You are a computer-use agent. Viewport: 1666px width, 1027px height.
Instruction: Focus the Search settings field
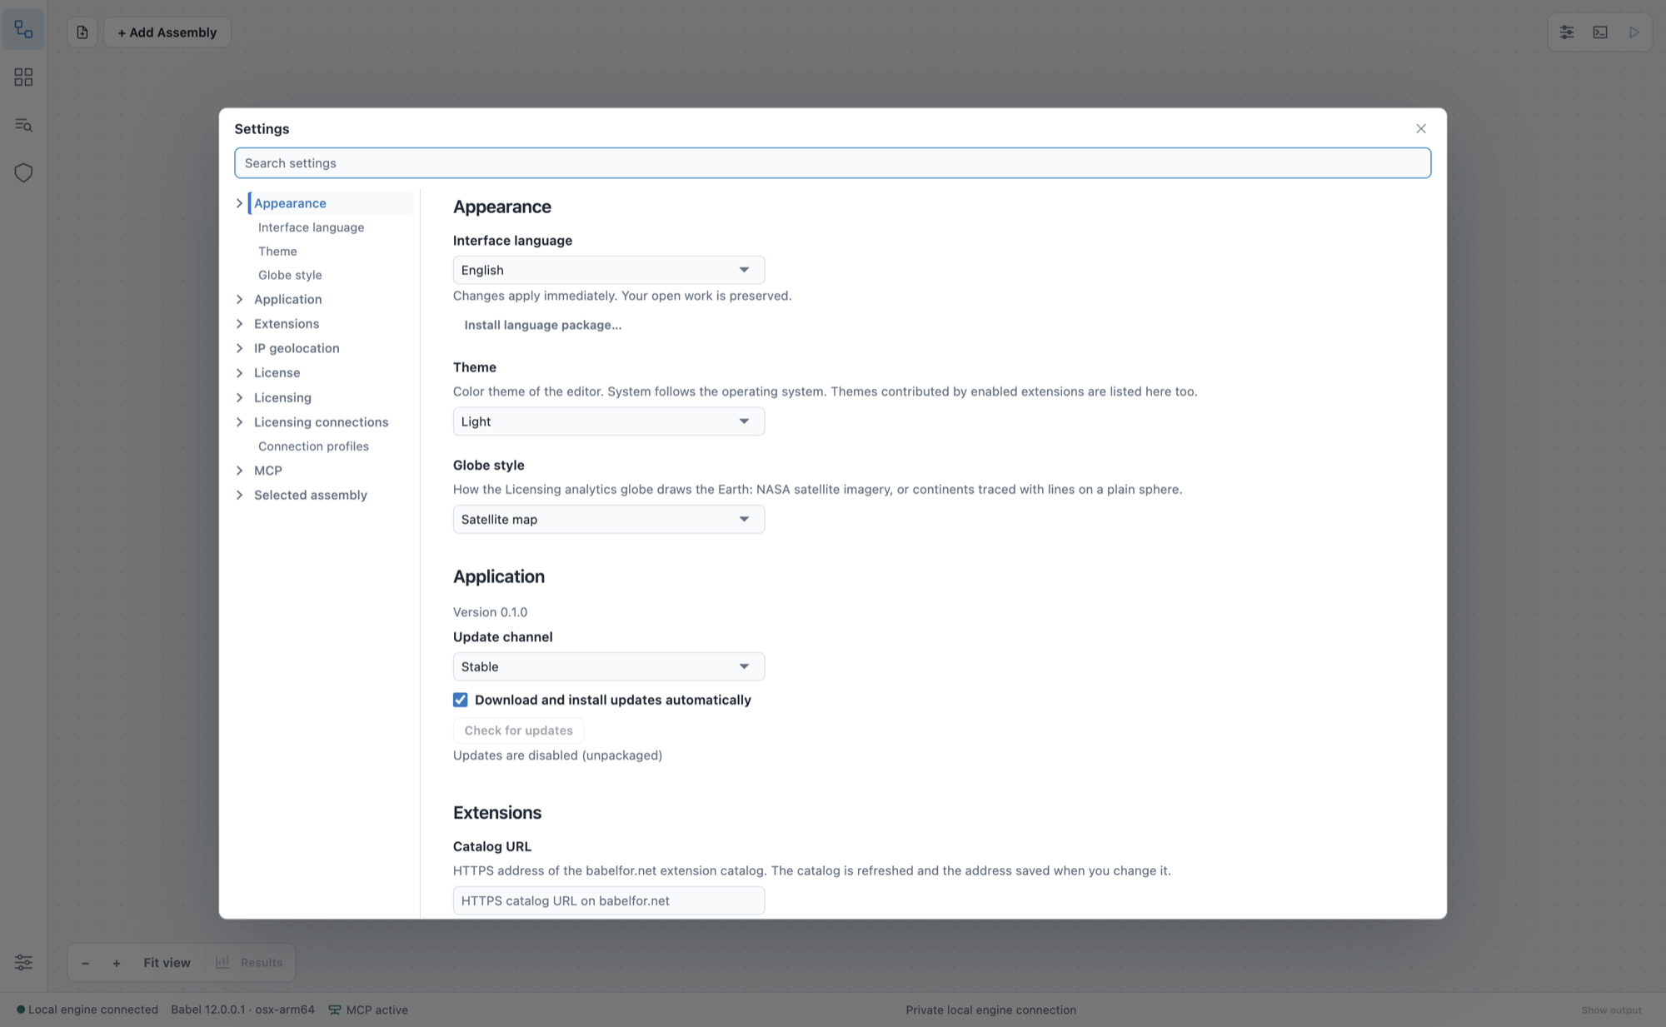tap(832, 163)
